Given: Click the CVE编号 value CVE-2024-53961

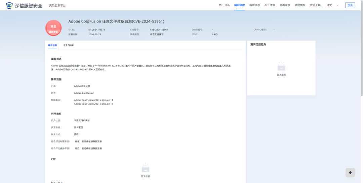Looking at the screenshot, I should [x=159, y=30].
